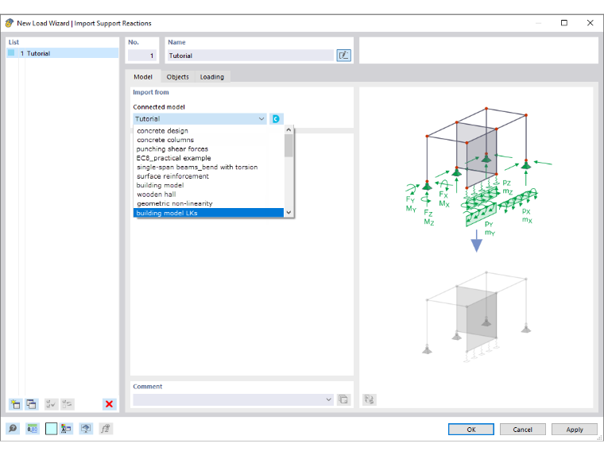This screenshot has width=604, height=455.
Task: Select '1 Tutorial' in the List panel
Action: 63,53
